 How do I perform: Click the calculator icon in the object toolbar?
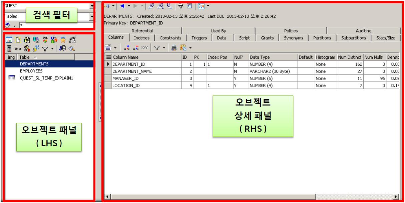tap(10, 49)
